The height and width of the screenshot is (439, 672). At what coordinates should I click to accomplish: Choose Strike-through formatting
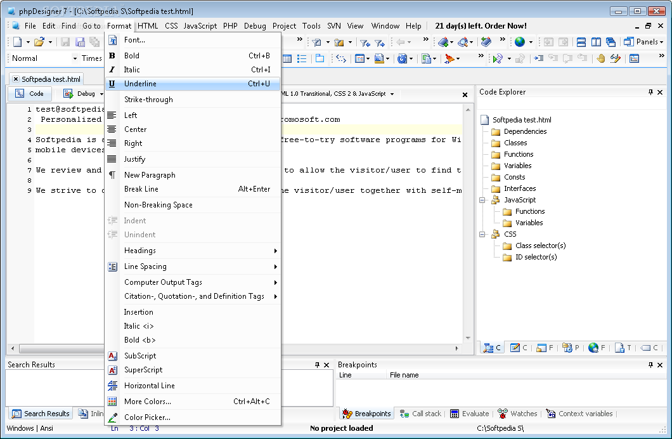193,100
